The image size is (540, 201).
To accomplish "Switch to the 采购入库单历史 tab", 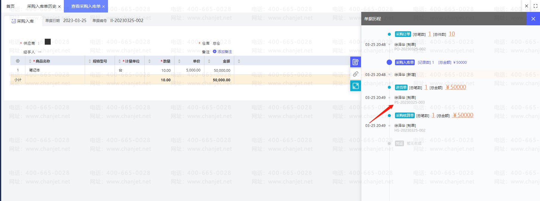I will pos(41,6).
